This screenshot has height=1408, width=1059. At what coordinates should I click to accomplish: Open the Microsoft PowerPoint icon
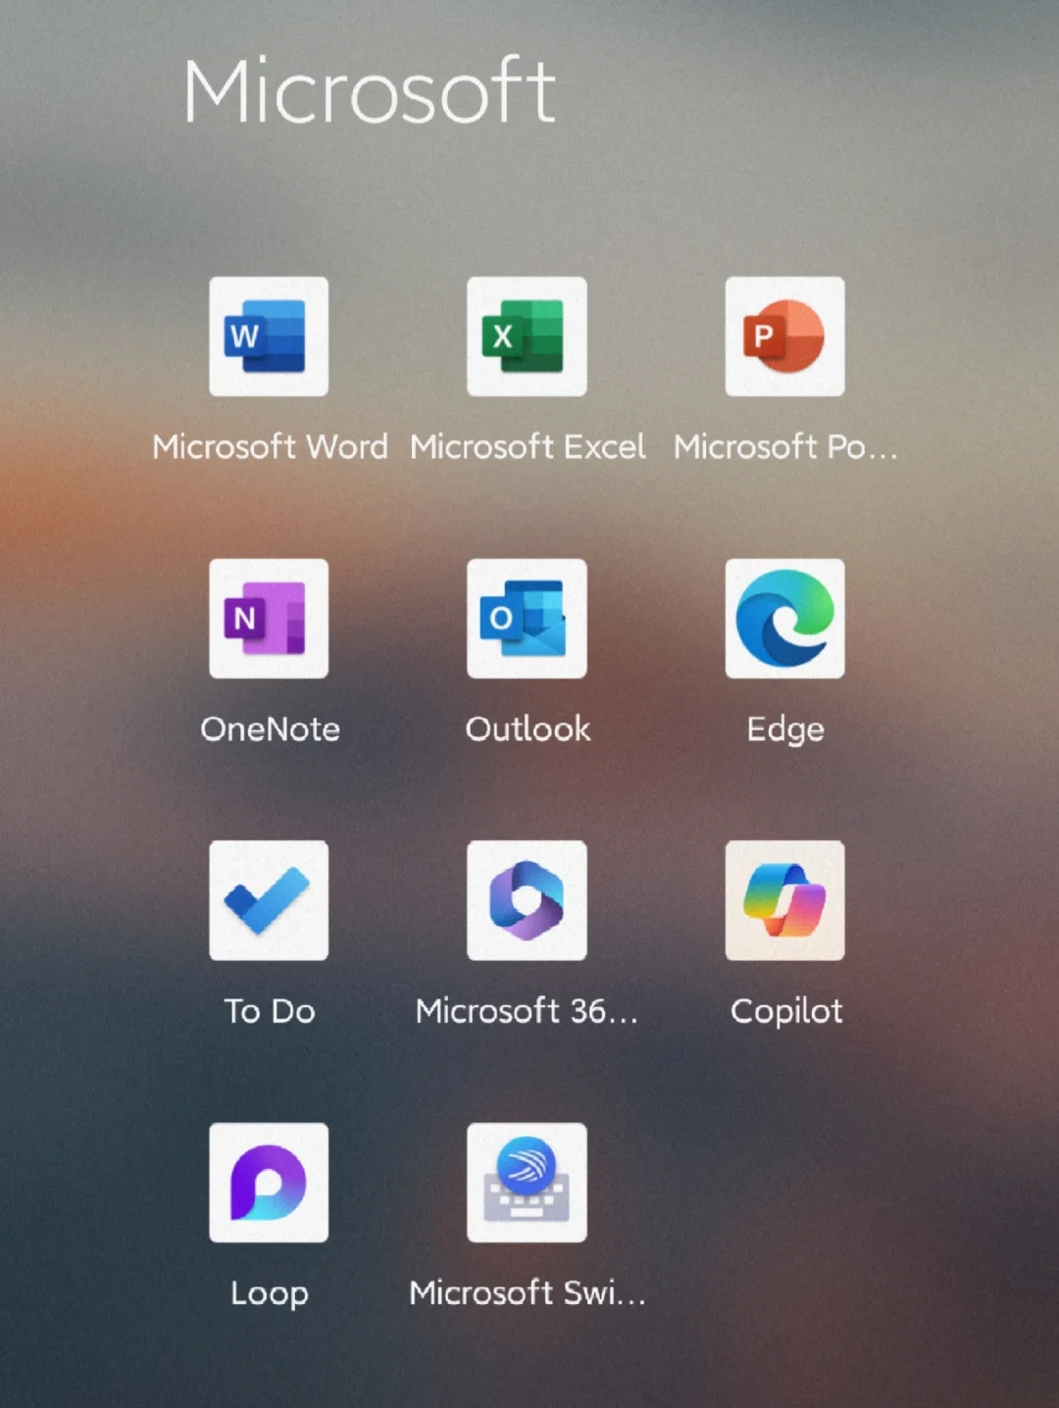(x=784, y=336)
